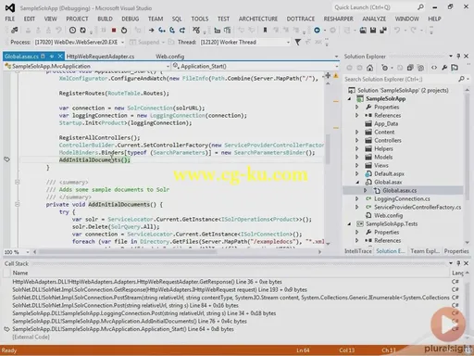This screenshot has height=356, width=474.
Task: Collapse the SampleSolrApp.Tests project node
Action: (350, 223)
